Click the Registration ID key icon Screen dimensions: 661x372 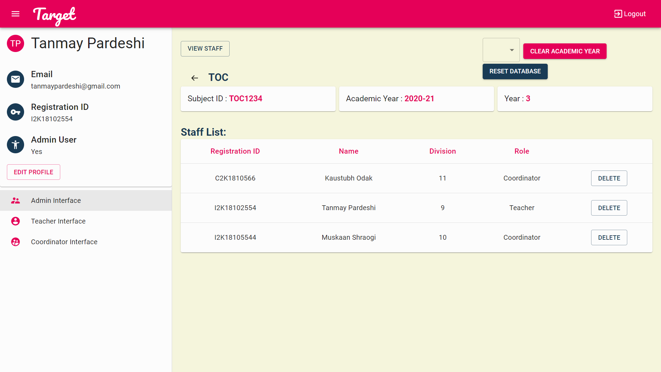click(15, 112)
